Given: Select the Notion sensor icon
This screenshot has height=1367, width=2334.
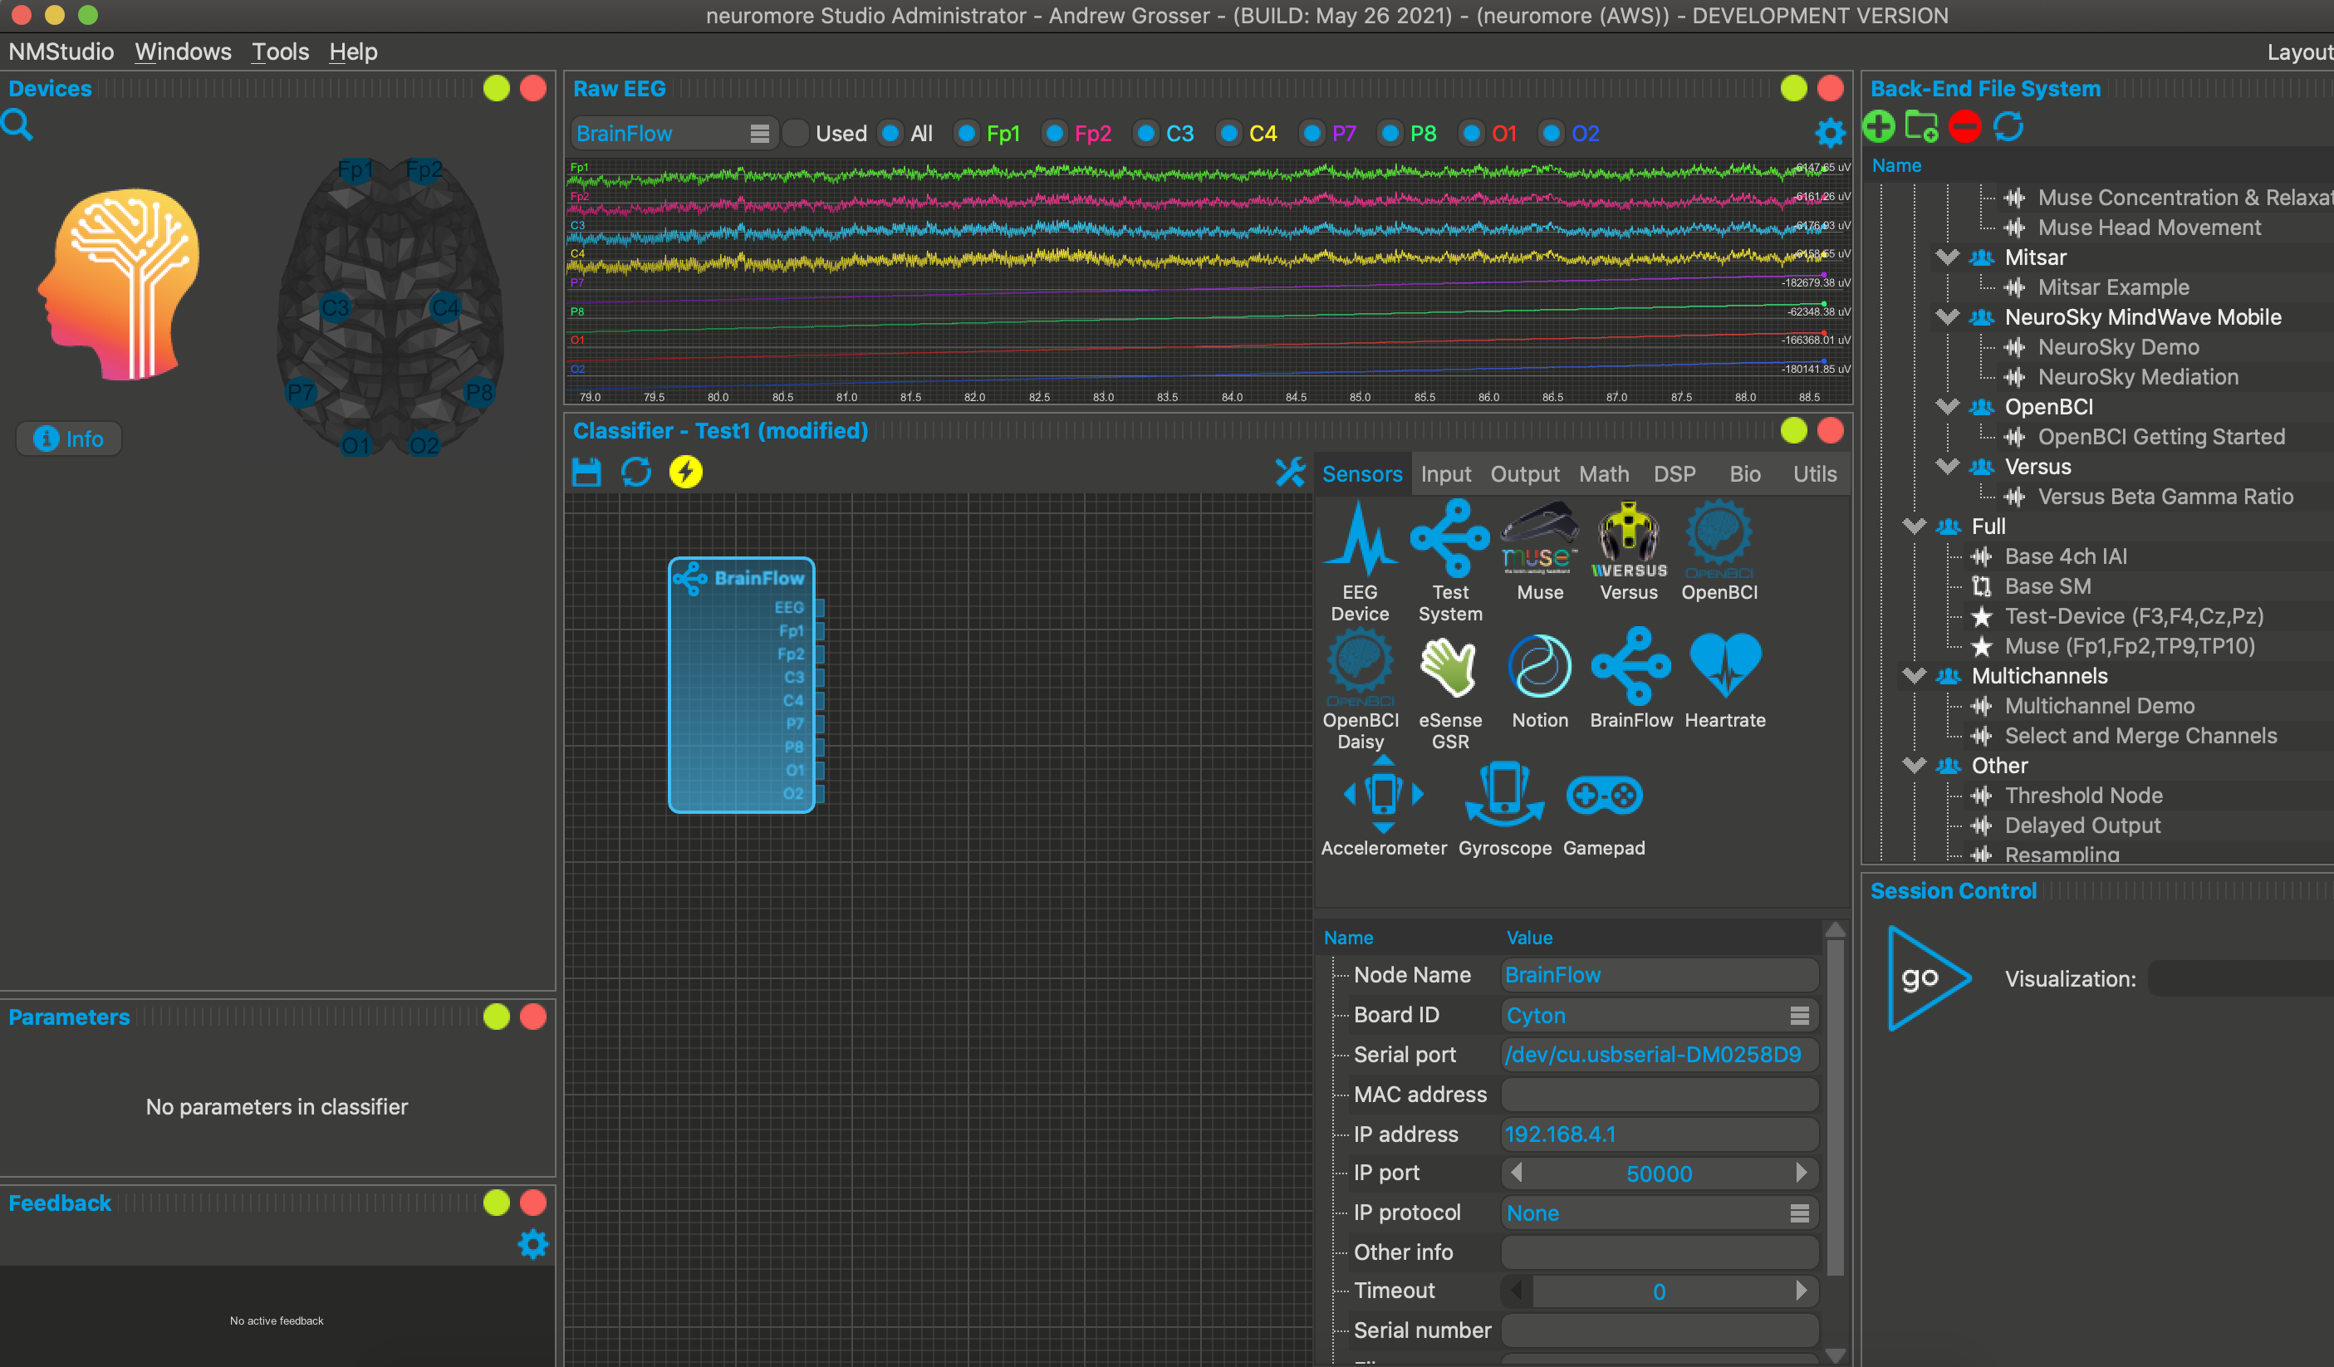Looking at the screenshot, I should [x=1539, y=667].
